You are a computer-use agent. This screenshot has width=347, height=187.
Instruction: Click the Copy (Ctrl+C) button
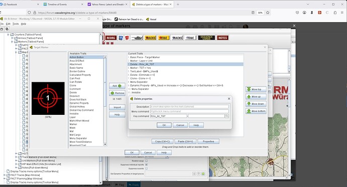pyautogui.click(x=162, y=141)
